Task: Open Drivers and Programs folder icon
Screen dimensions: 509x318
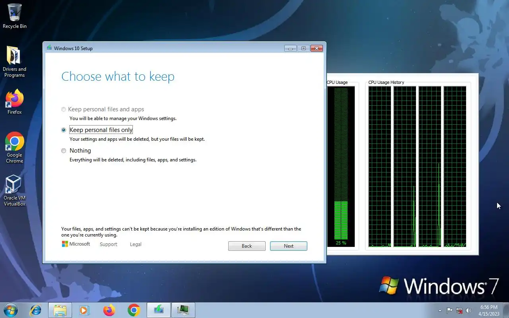Action: click(x=14, y=62)
